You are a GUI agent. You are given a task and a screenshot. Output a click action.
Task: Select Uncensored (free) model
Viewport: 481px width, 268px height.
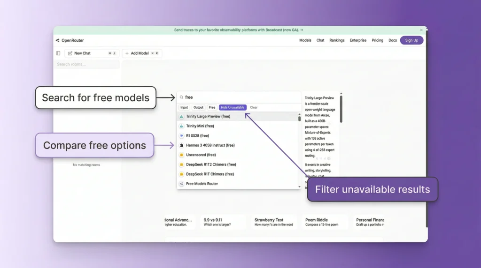tap(237, 155)
